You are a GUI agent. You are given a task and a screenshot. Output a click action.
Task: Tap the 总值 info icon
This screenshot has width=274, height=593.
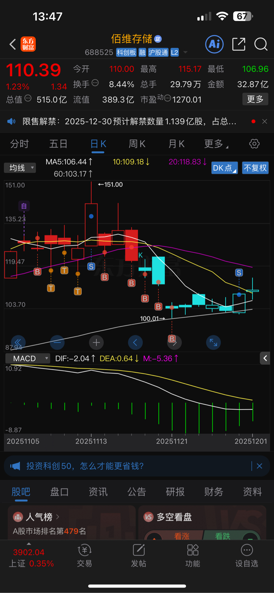[28, 98]
